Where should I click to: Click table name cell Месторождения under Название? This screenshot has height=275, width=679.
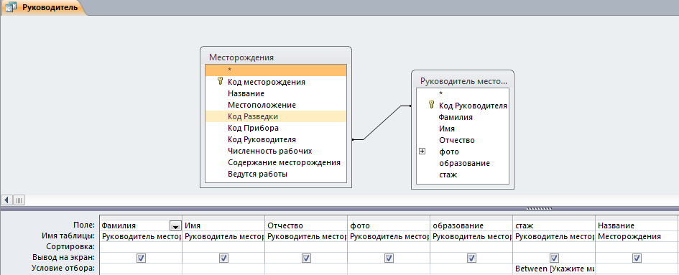tap(637, 236)
